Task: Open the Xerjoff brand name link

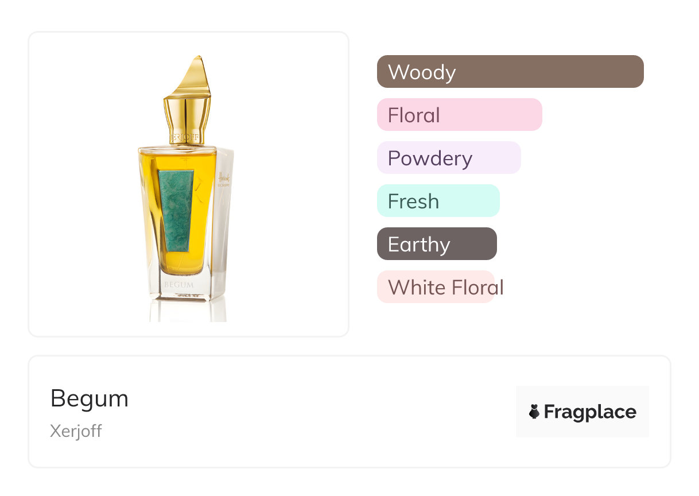Action: tap(76, 431)
